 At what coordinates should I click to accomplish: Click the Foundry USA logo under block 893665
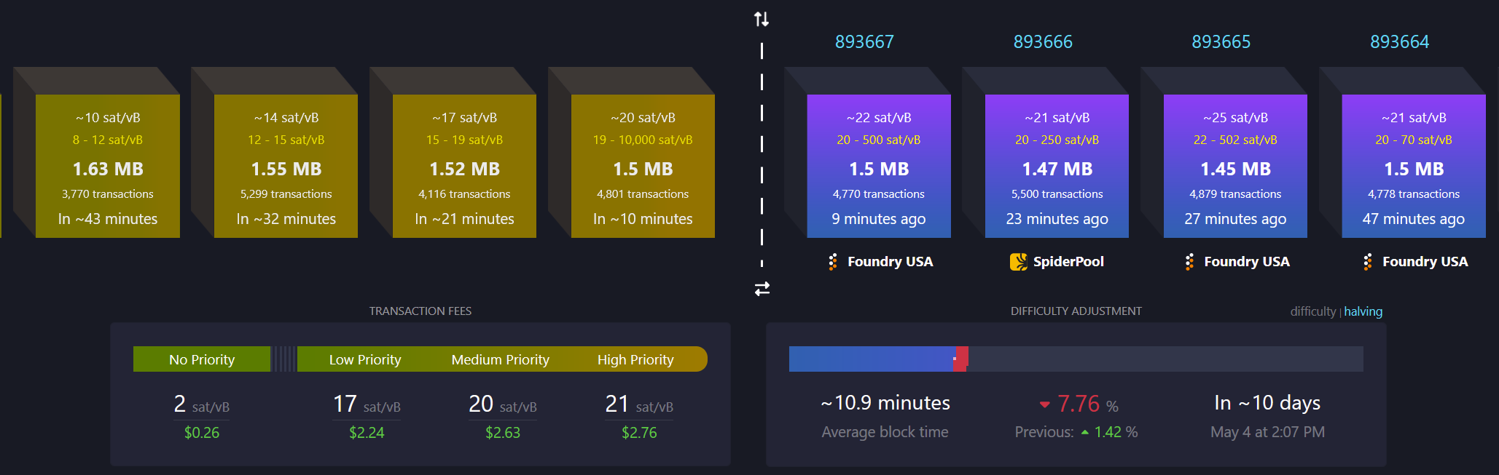tap(1189, 262)
